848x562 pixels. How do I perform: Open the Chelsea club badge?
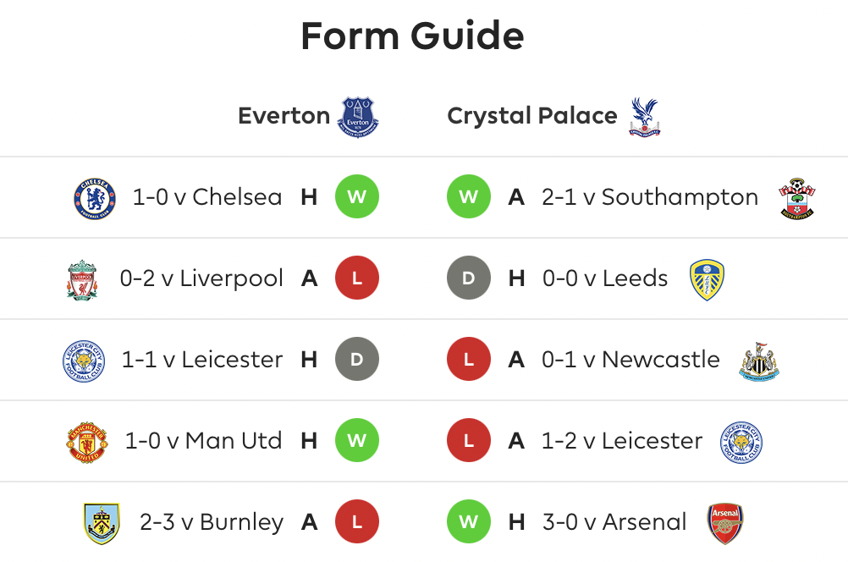click(x=95, y=199)
